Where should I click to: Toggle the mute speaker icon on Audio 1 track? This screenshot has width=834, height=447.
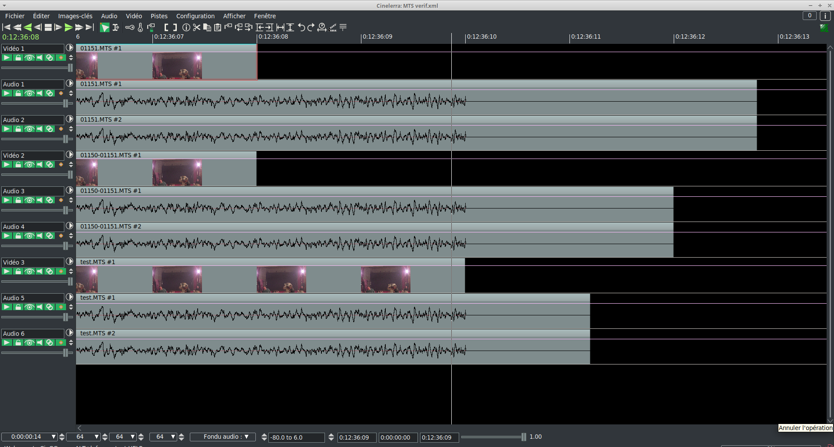tap(40, 93)
